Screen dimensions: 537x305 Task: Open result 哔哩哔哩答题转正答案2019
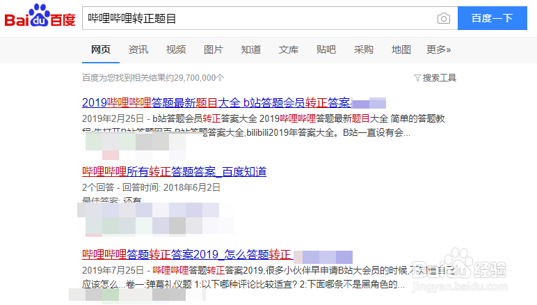point(187,254)
